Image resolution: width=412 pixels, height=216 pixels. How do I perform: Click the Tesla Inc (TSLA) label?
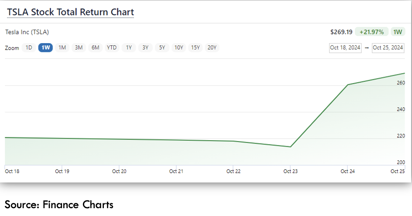click(27, 32)
